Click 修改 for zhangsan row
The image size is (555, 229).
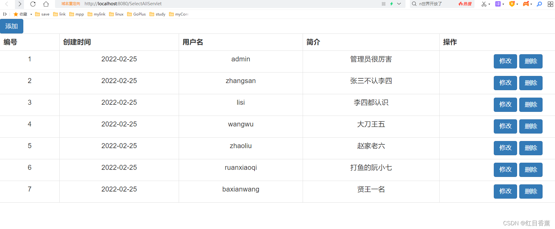505,83
